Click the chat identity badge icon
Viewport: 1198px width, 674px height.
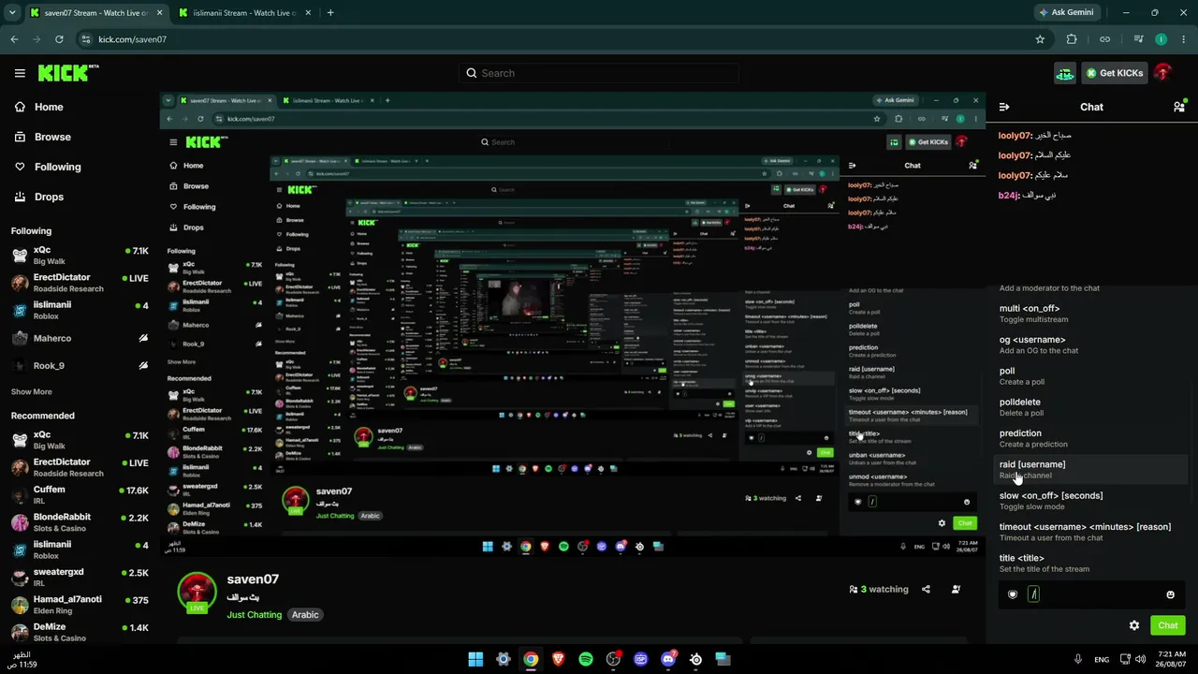click(1012, 594)
